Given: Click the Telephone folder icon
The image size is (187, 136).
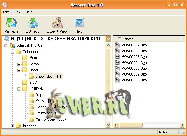Looking at the screenshot, I should [x=18, y=52].
